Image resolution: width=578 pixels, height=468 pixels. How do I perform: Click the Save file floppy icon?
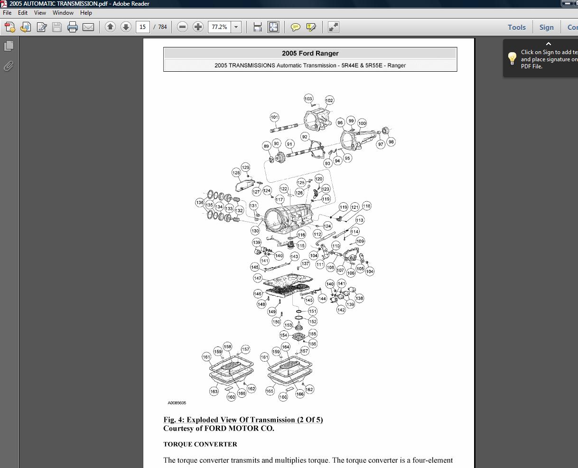click(x=57, y=27)
